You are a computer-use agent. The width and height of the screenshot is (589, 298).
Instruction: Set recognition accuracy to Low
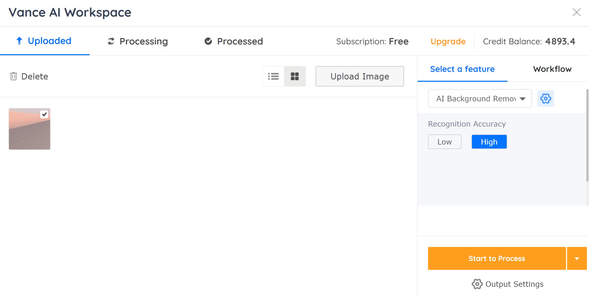[x=444, y=142]
